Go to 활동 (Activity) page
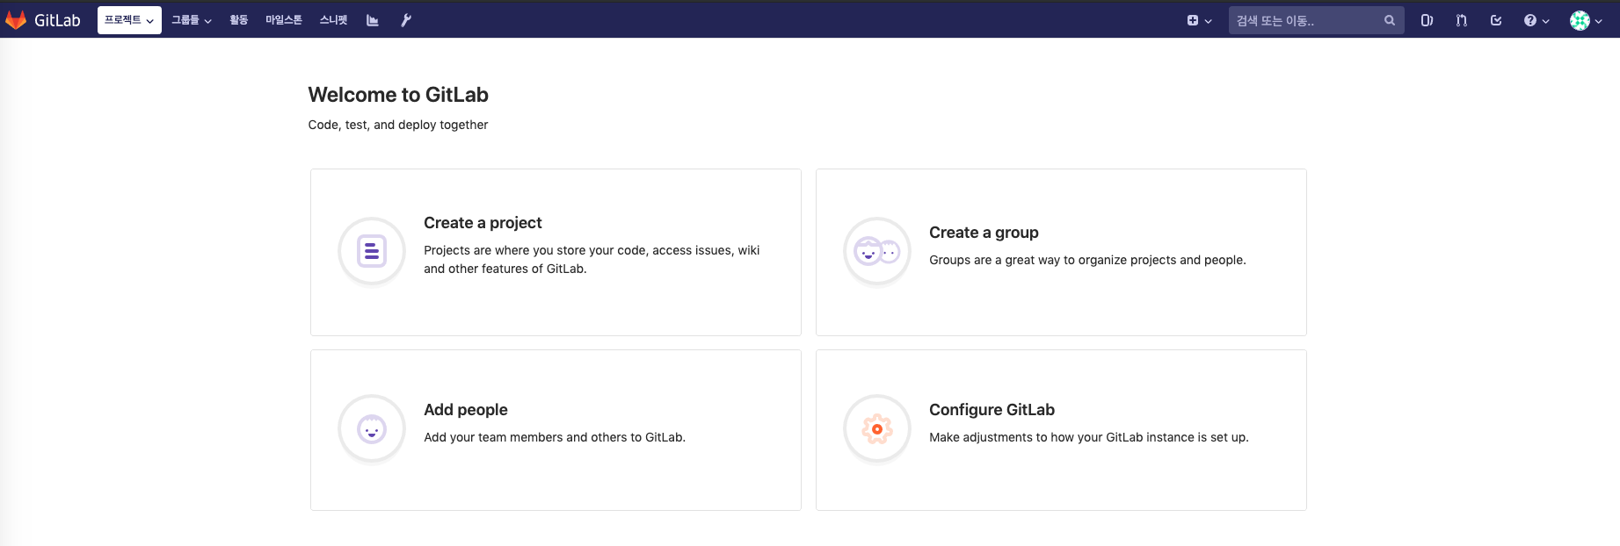The width and height of the screenshot is (1620, 546). (238, 20)
